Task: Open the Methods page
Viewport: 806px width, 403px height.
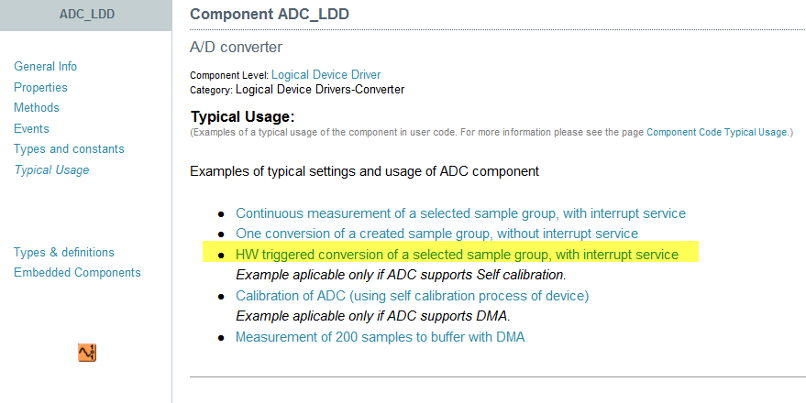Action: click(37, 108)
